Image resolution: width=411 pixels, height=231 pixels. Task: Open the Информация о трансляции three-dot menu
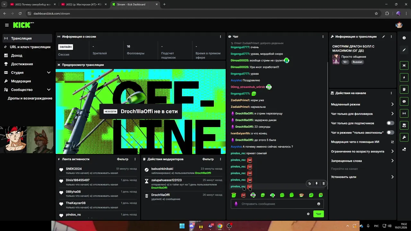tap(391, 37)
